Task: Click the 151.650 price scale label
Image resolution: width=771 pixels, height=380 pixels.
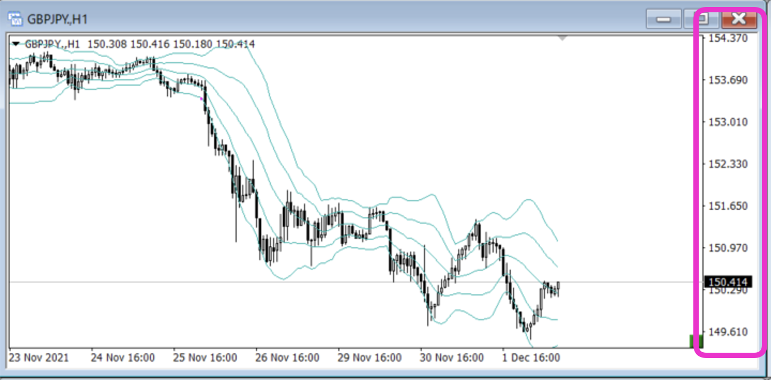Action: (728, 206)
